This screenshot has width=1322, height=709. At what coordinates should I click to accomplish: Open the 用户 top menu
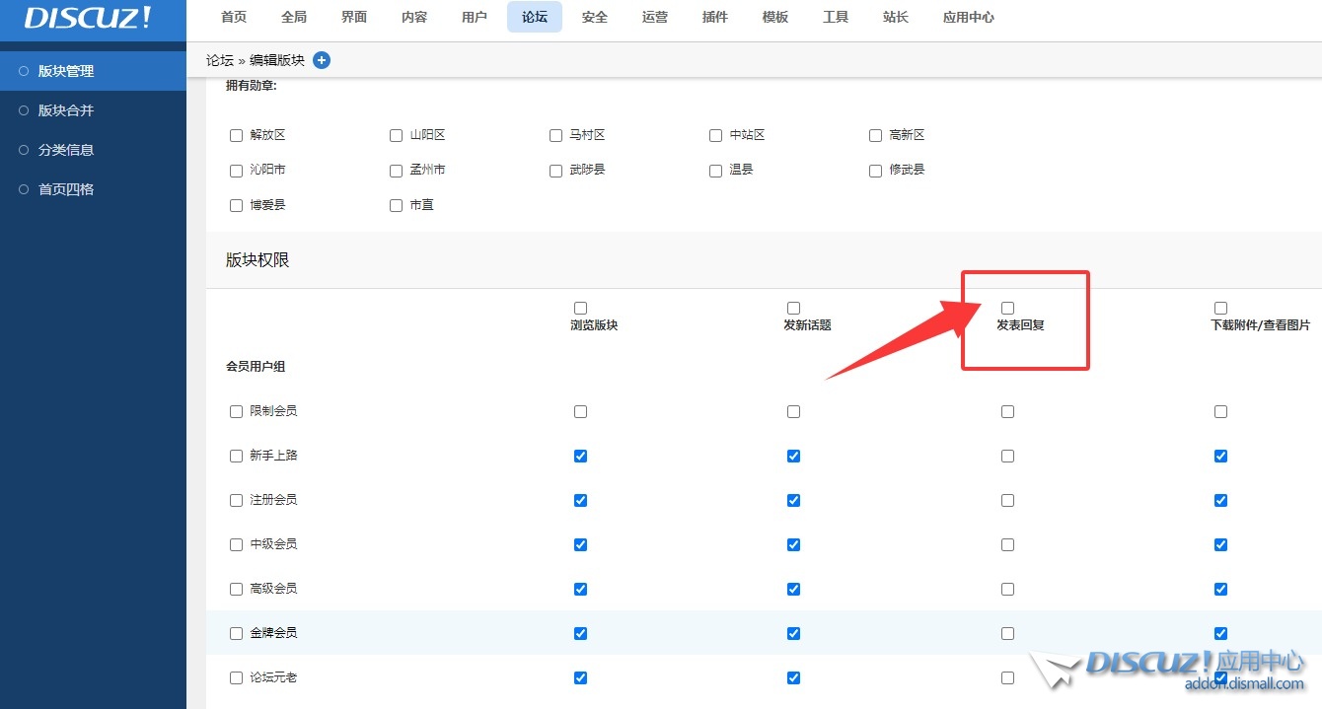pos(475,18)
